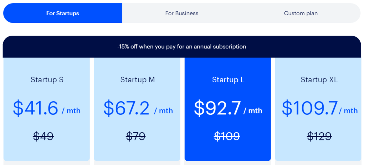Click the $109.7 per month price

click(320, 108)
